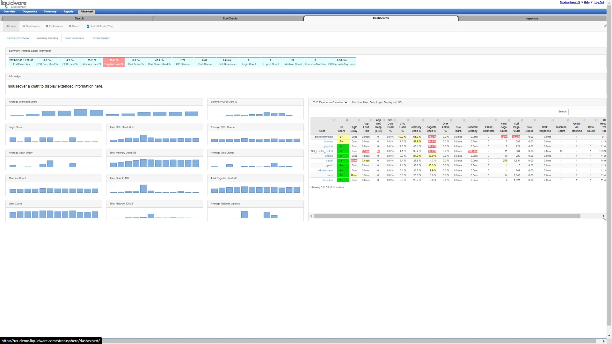The image size is (612, 344).
Task: Sort by Disk Active % column
Action: (x=451, y=120)
